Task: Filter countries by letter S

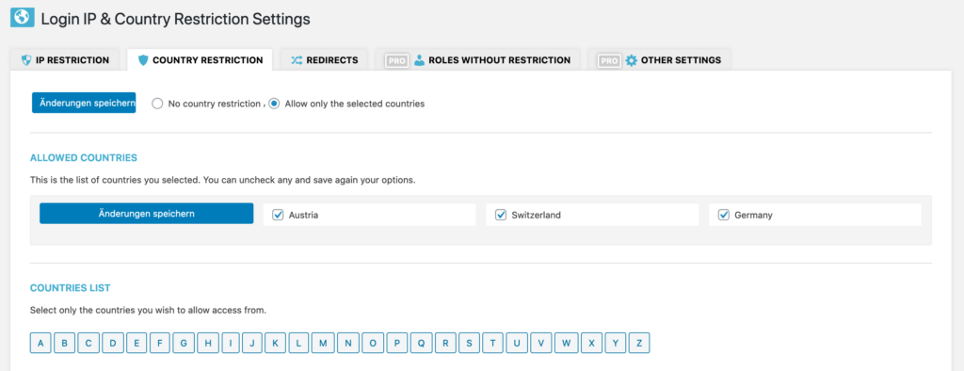Action: point(469,344)
